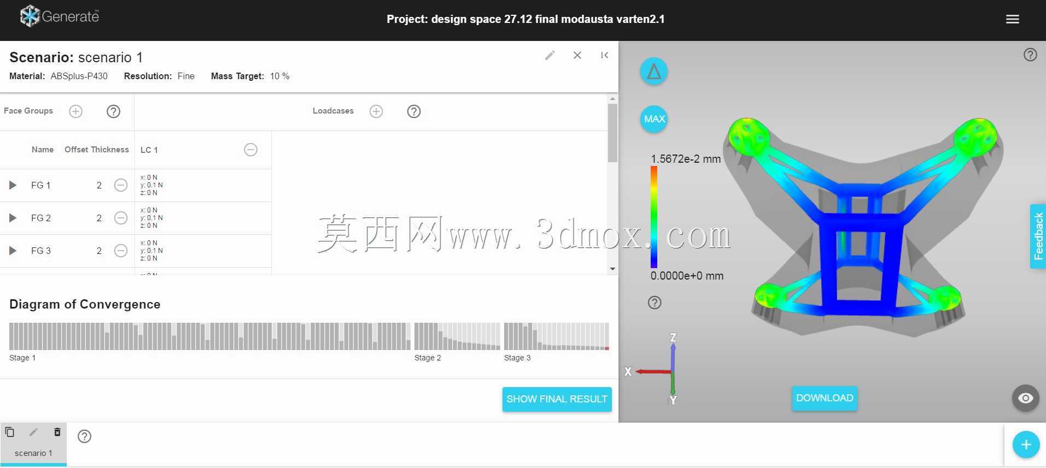Click the 1.5672e-2 mm legend maximum

[x=686, y=159]
